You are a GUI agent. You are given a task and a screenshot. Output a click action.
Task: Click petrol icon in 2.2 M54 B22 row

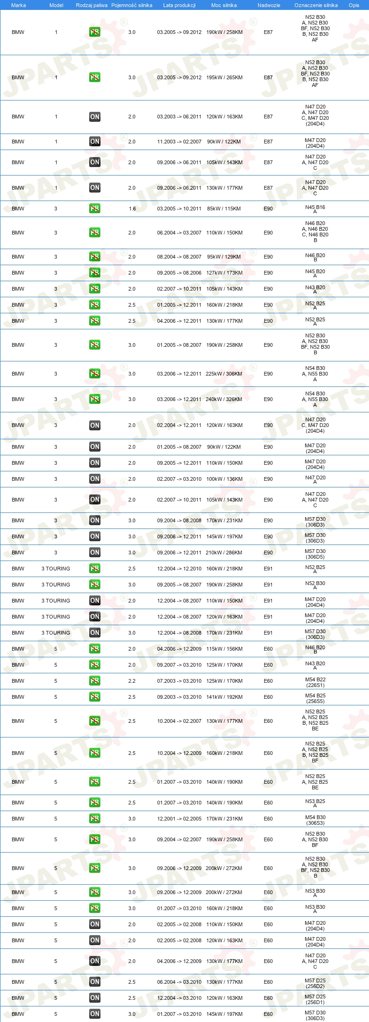(x=95, y=681)
